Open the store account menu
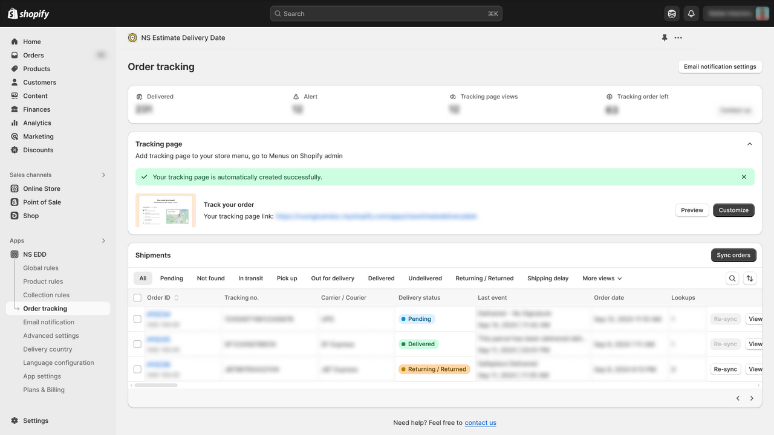The width and height of the screenshot is (774, 435). [x=736, y=13]
